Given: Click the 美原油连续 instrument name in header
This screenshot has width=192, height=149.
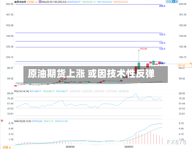Looking at the screenshot, I should pos(20,2).
